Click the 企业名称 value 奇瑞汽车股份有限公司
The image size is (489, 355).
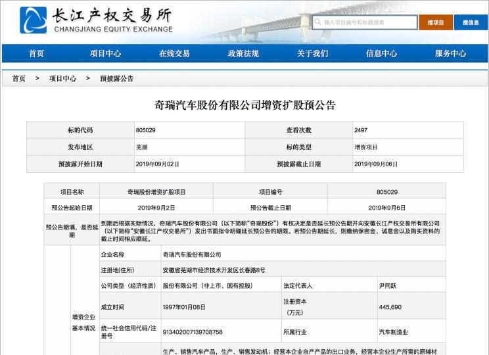click(x=192, y=254)
